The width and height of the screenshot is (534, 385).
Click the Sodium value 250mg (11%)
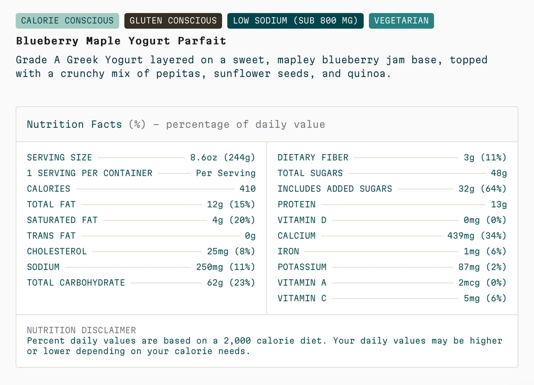pyautogui.click(x=226, y=267)
